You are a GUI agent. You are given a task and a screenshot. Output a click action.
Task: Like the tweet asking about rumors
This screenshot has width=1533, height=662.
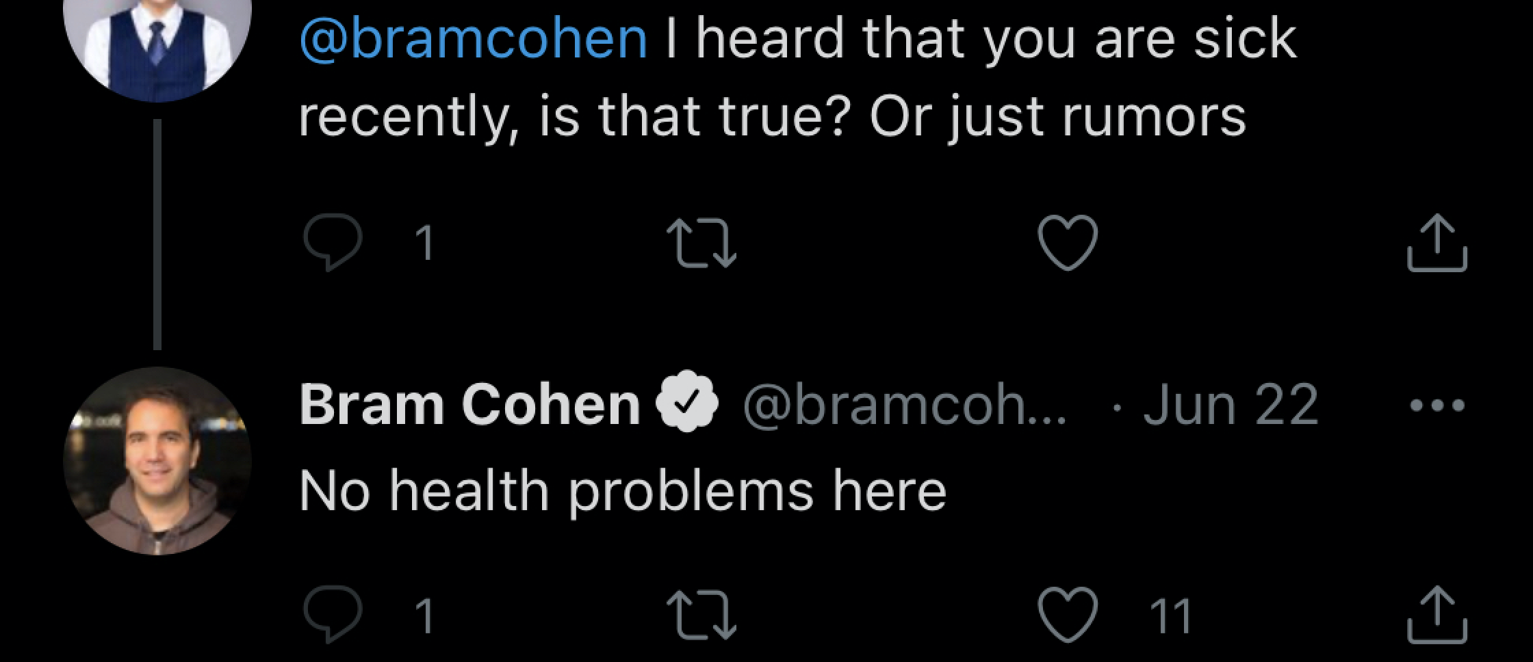tap(1068, 243)
